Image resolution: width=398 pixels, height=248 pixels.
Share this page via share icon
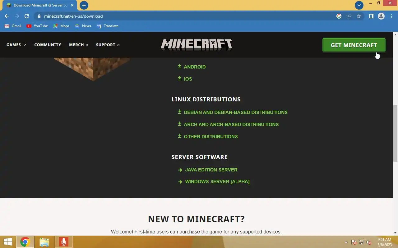click(x=349, y=16)
